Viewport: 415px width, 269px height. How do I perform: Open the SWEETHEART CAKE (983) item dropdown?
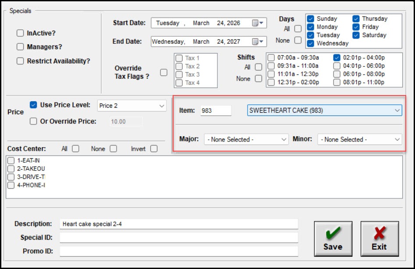coord(397,111)
